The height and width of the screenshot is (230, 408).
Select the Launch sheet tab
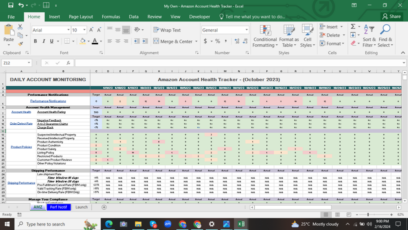(81, 207)
